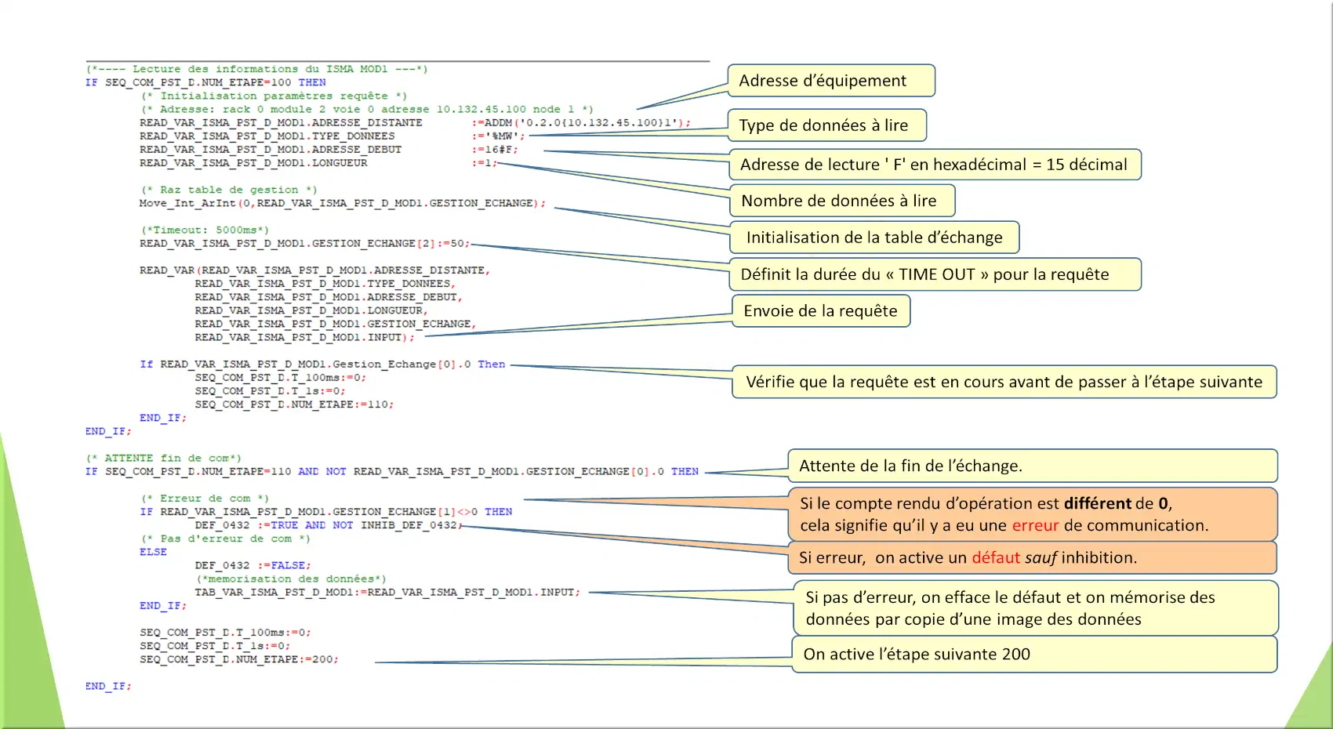Click the 'DEF_0432 :=FALSE' line
The image size is (1333, 729).
coord(252,565)
